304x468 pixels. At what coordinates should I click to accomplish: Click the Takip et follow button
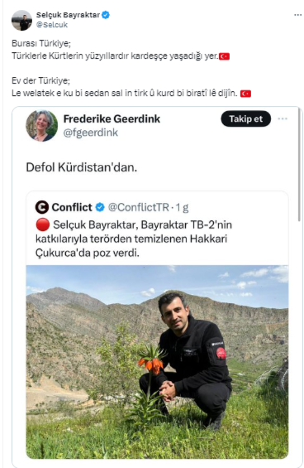pos(245,118)
